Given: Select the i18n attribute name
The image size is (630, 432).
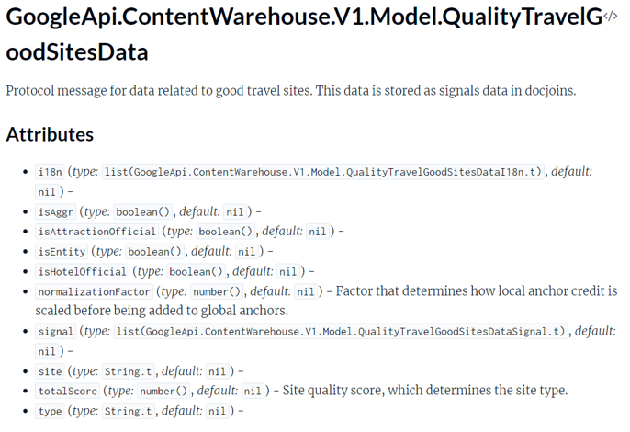Looking at the screenshot, I should pyautogui.click(x=51, y=172).
